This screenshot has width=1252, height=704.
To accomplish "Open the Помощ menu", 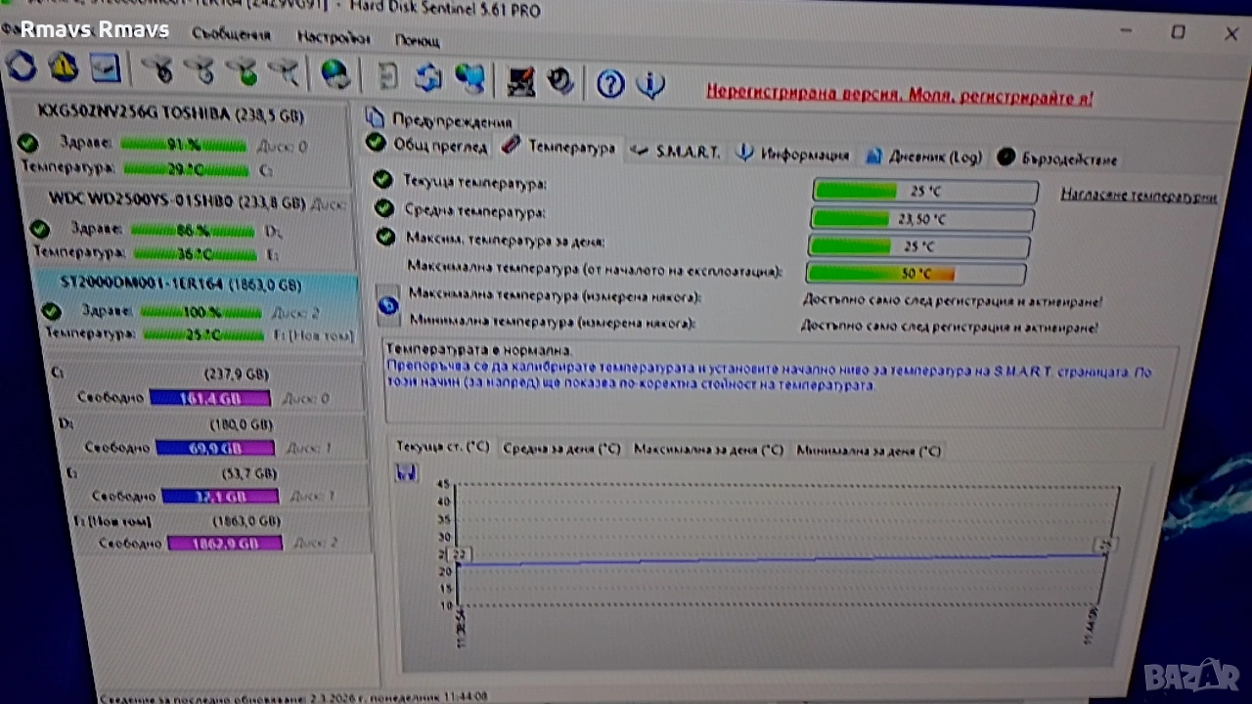I will [418, 41].
